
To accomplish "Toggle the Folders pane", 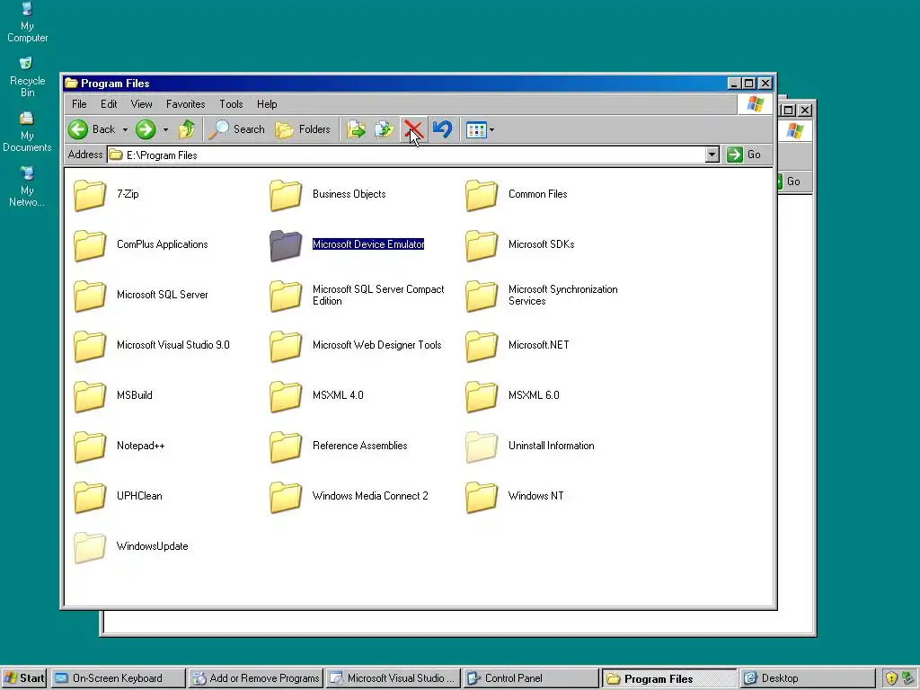I will [303, 129].
